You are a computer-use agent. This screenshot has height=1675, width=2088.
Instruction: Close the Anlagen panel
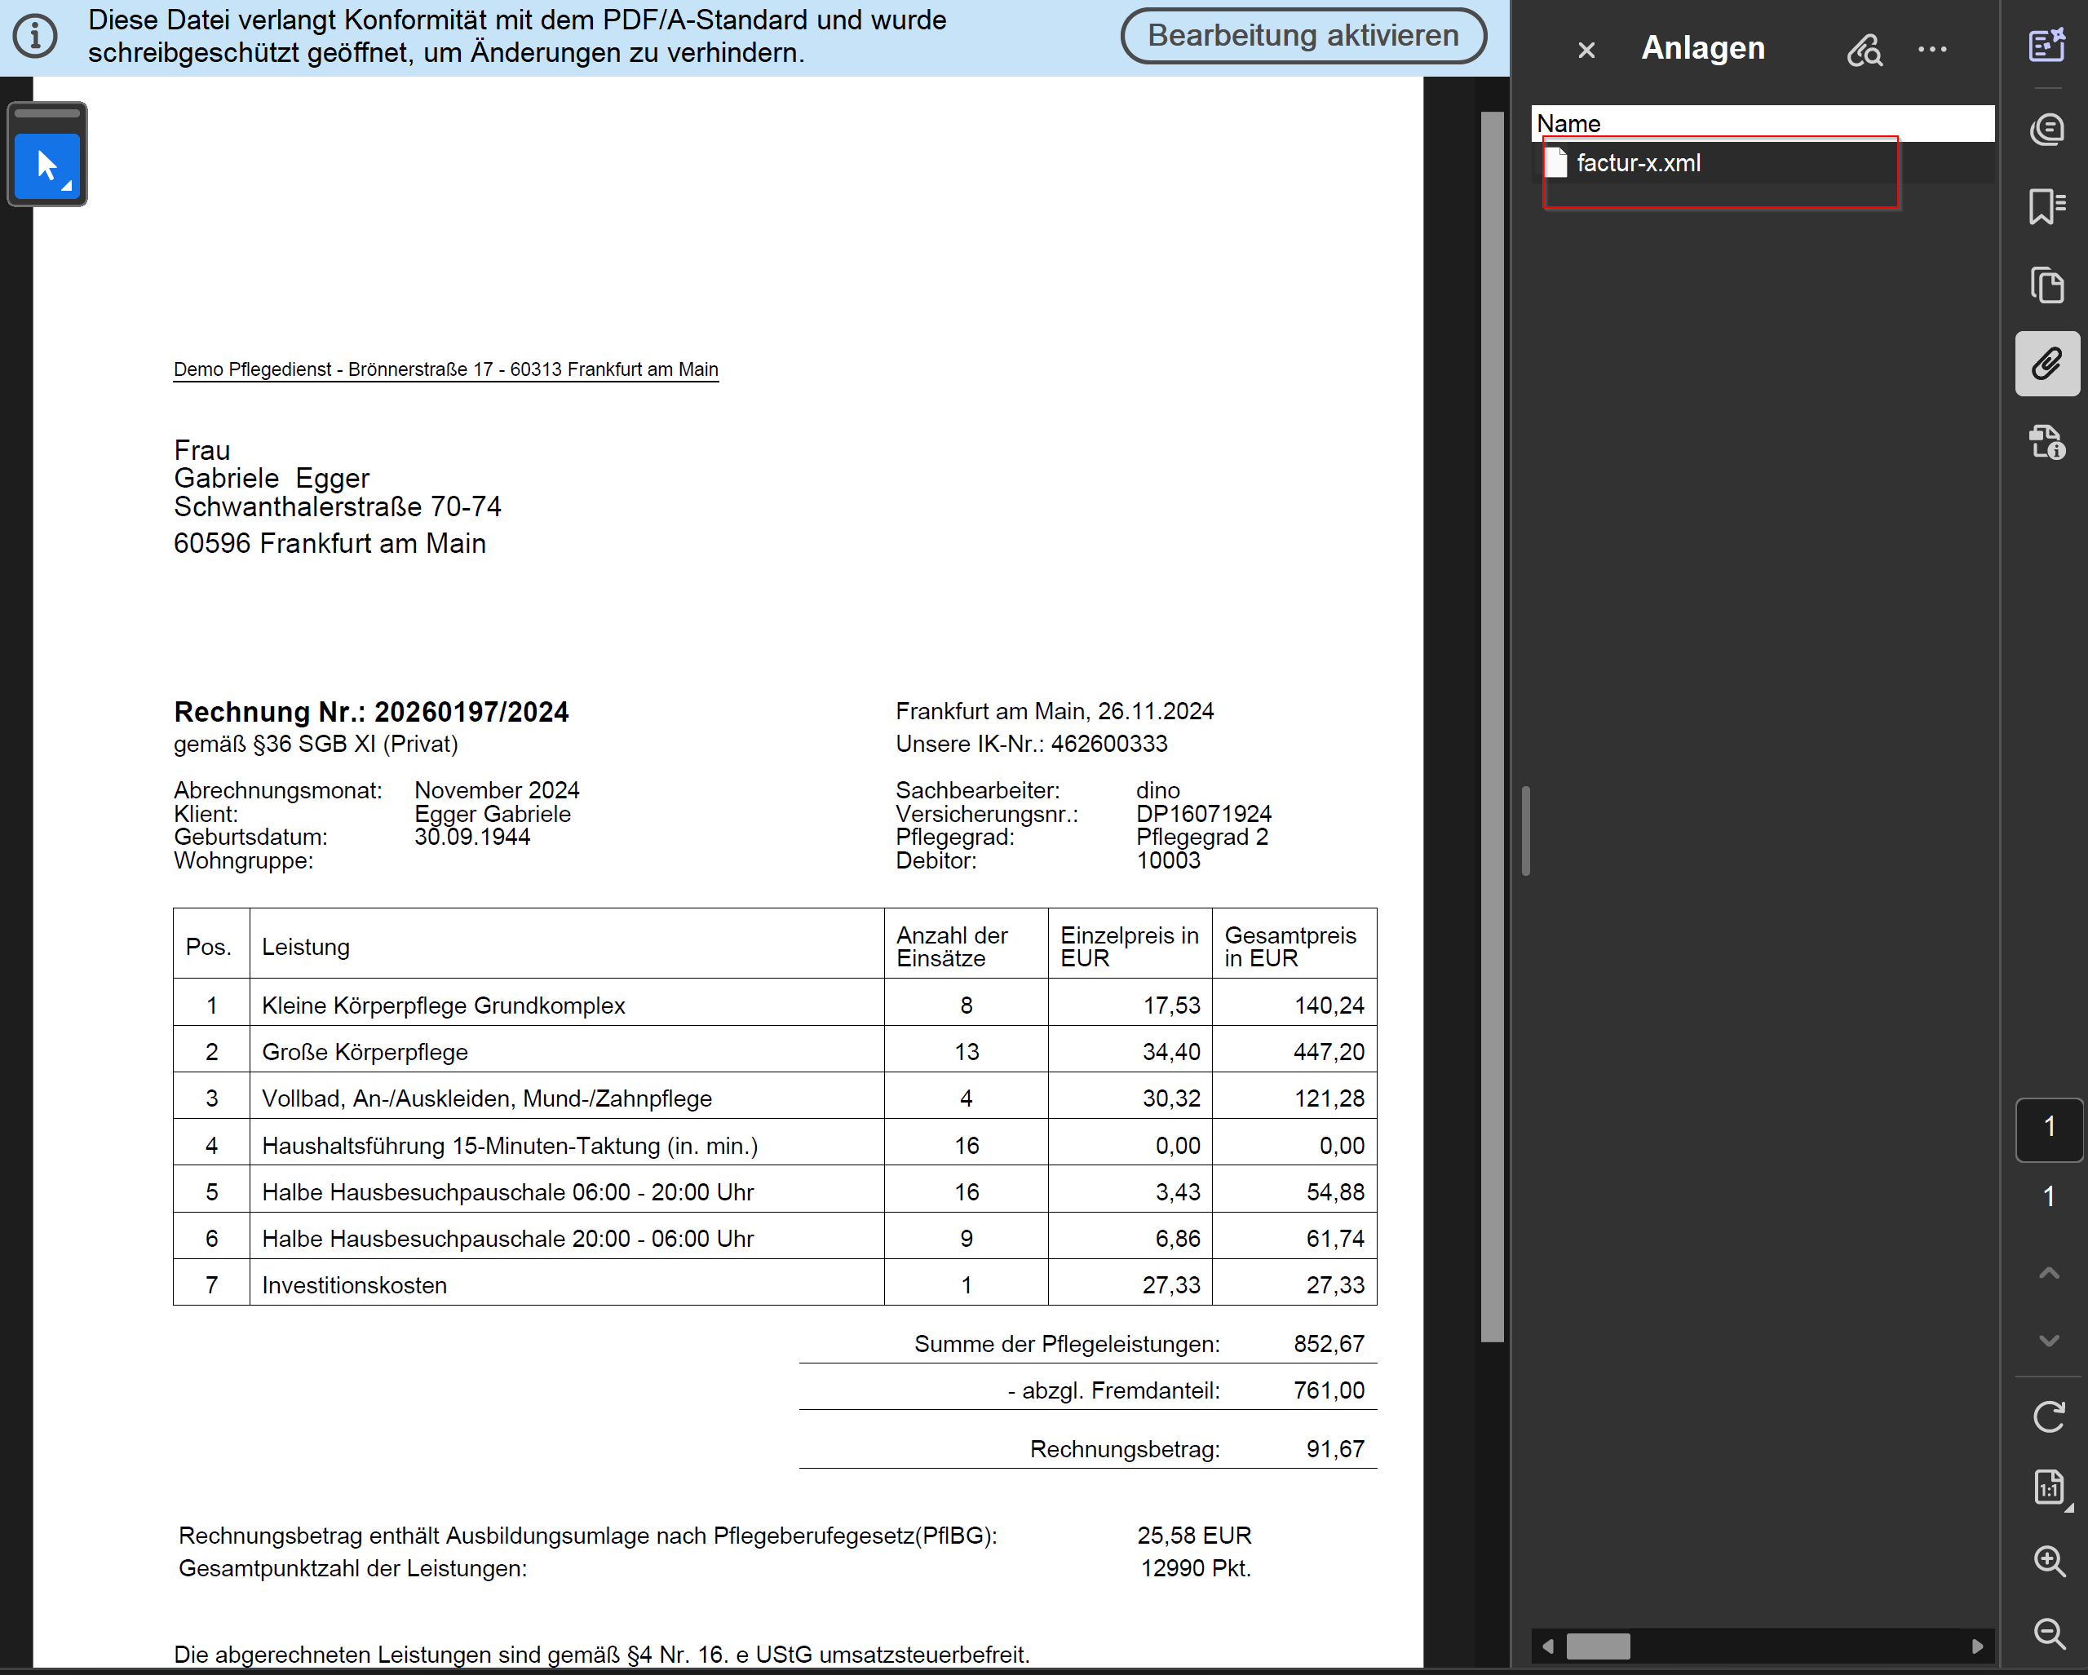point(1586,51)
